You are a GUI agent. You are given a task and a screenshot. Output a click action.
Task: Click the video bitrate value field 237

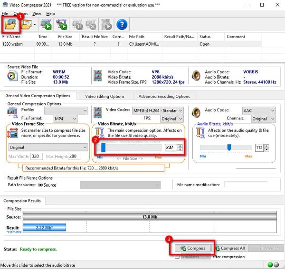coord(171,147)
